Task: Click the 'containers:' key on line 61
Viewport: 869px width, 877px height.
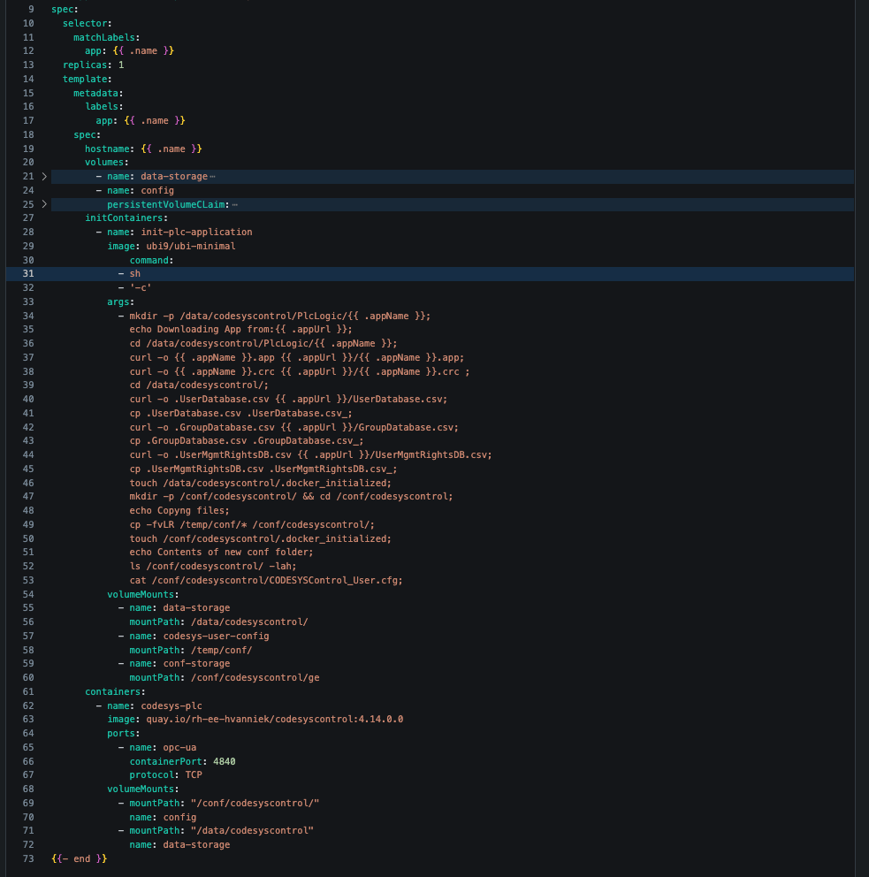Action: [115, 691]
